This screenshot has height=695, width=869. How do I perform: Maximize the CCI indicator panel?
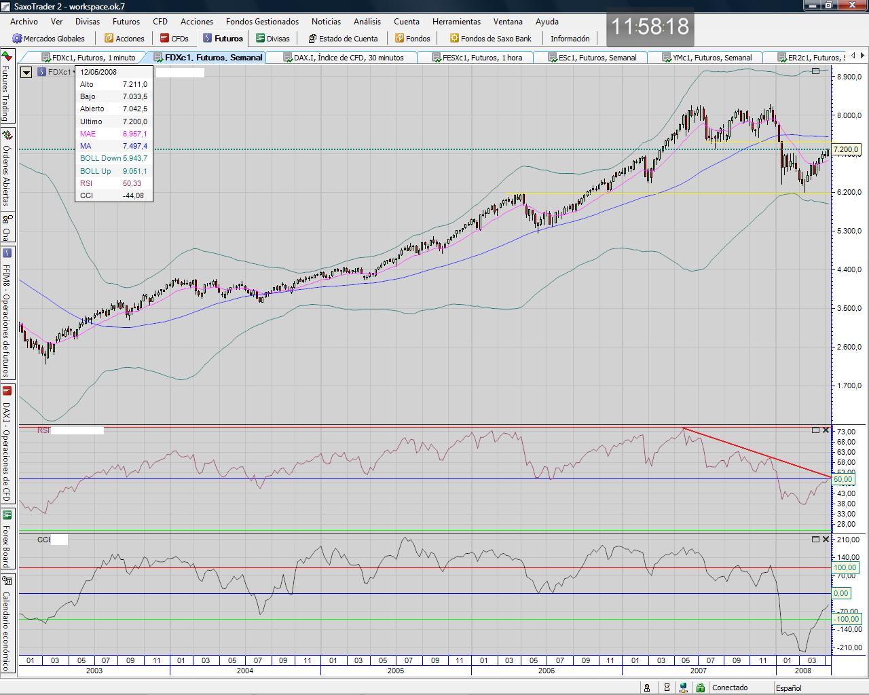point(815,539)
